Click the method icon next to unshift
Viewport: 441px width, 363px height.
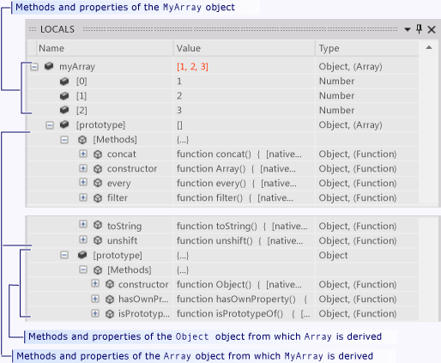point(98,240)
